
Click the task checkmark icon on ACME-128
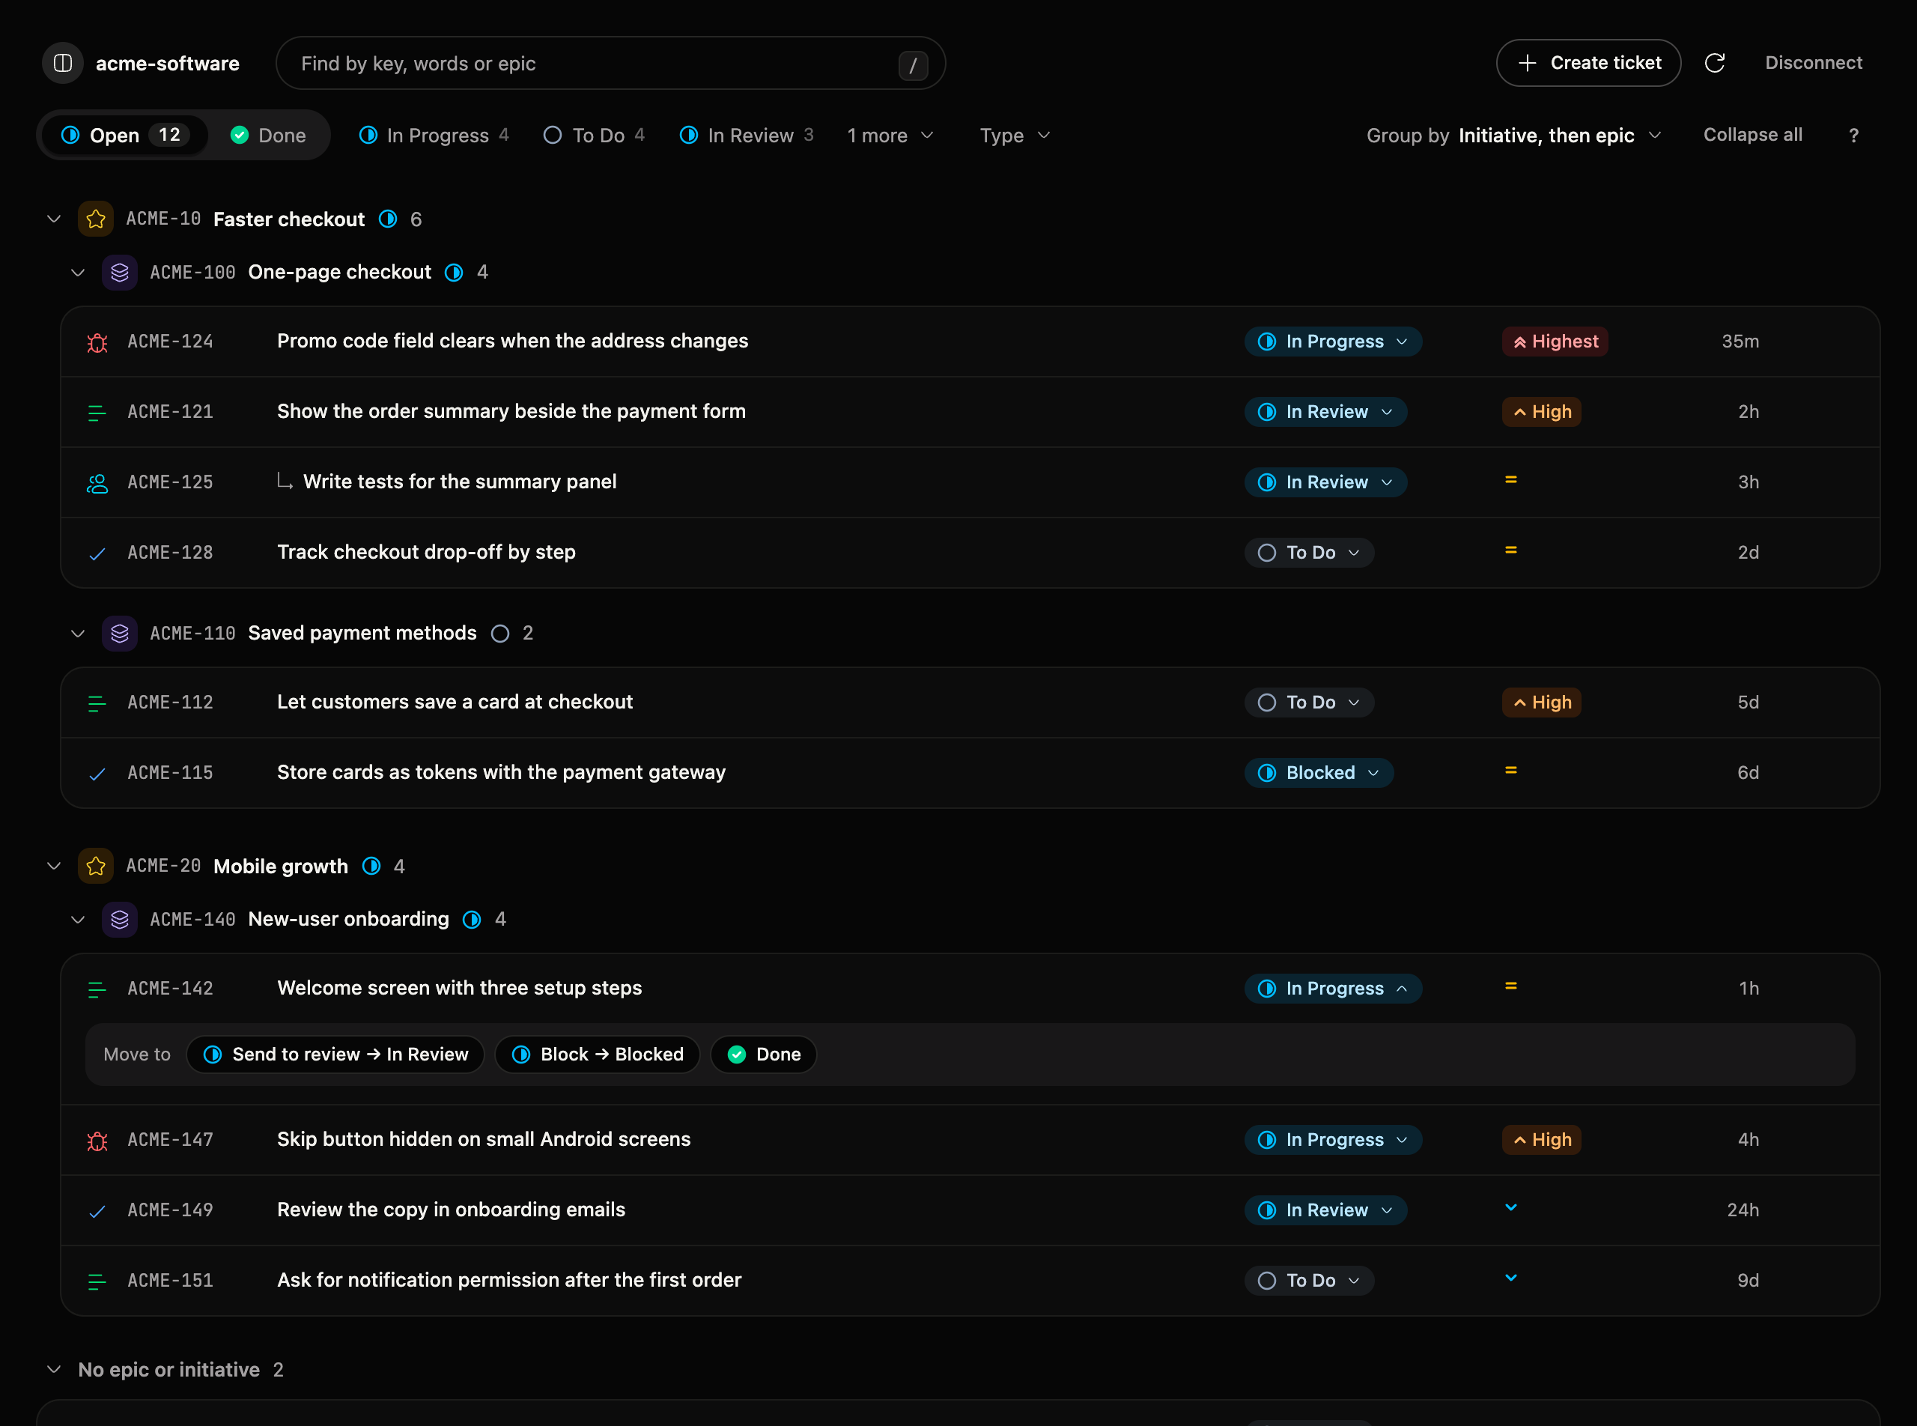pyautogui.click(x=97, y=553)
